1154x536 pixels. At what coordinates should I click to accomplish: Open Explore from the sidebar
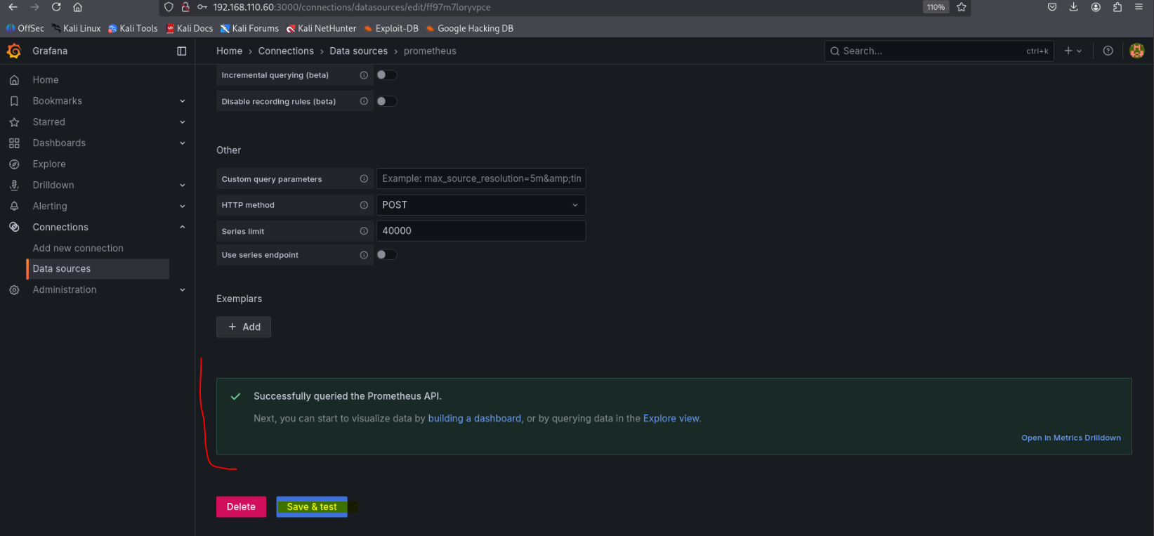[49, 164]
